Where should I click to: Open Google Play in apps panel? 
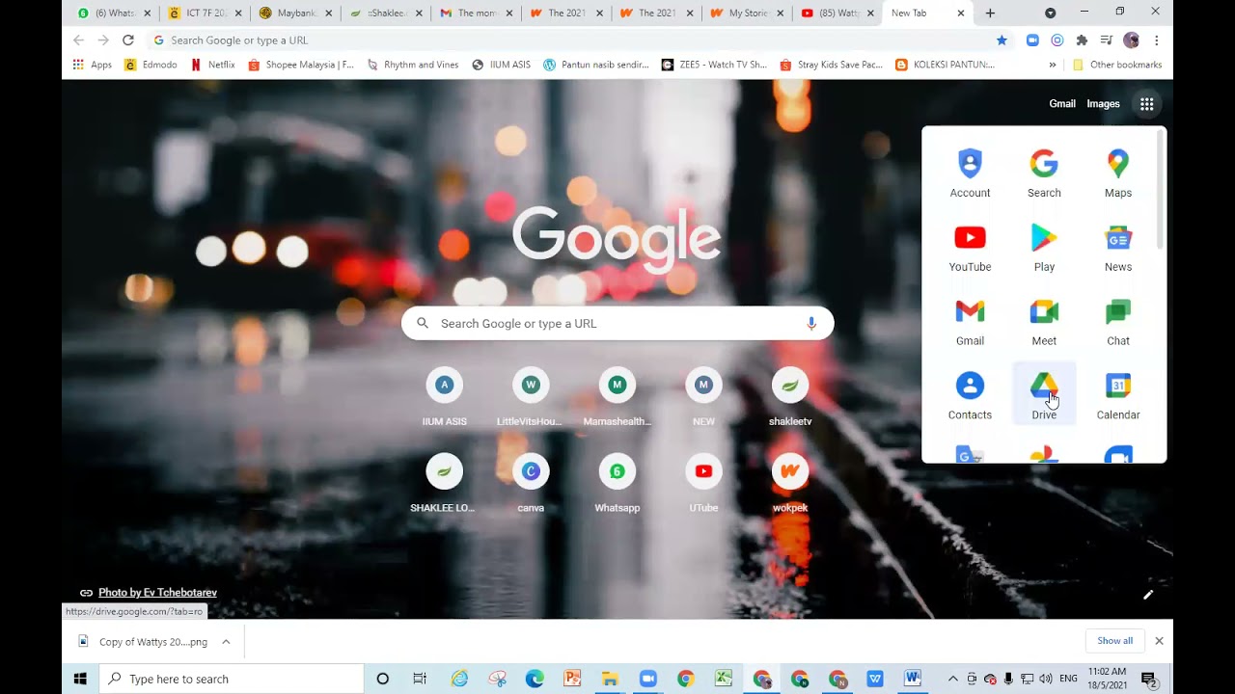pos(1044,248)
